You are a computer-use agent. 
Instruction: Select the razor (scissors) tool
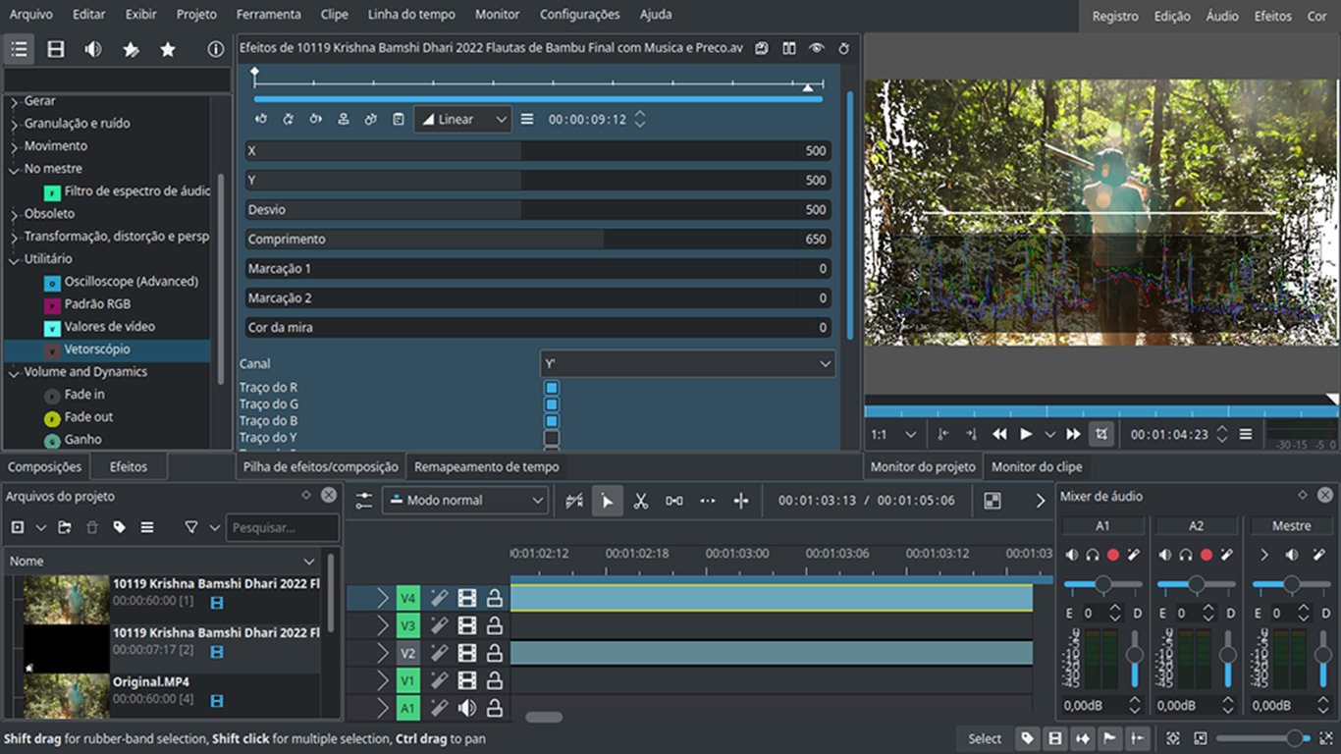point(640,501)
